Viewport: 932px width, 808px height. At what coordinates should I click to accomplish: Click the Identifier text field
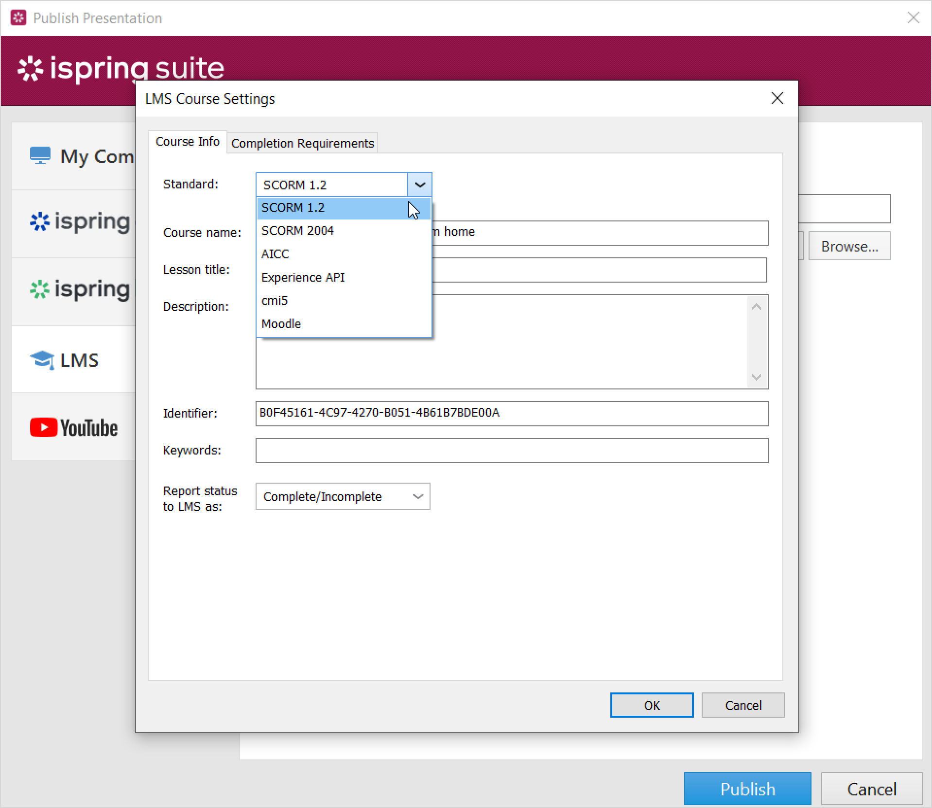[511, 413]
